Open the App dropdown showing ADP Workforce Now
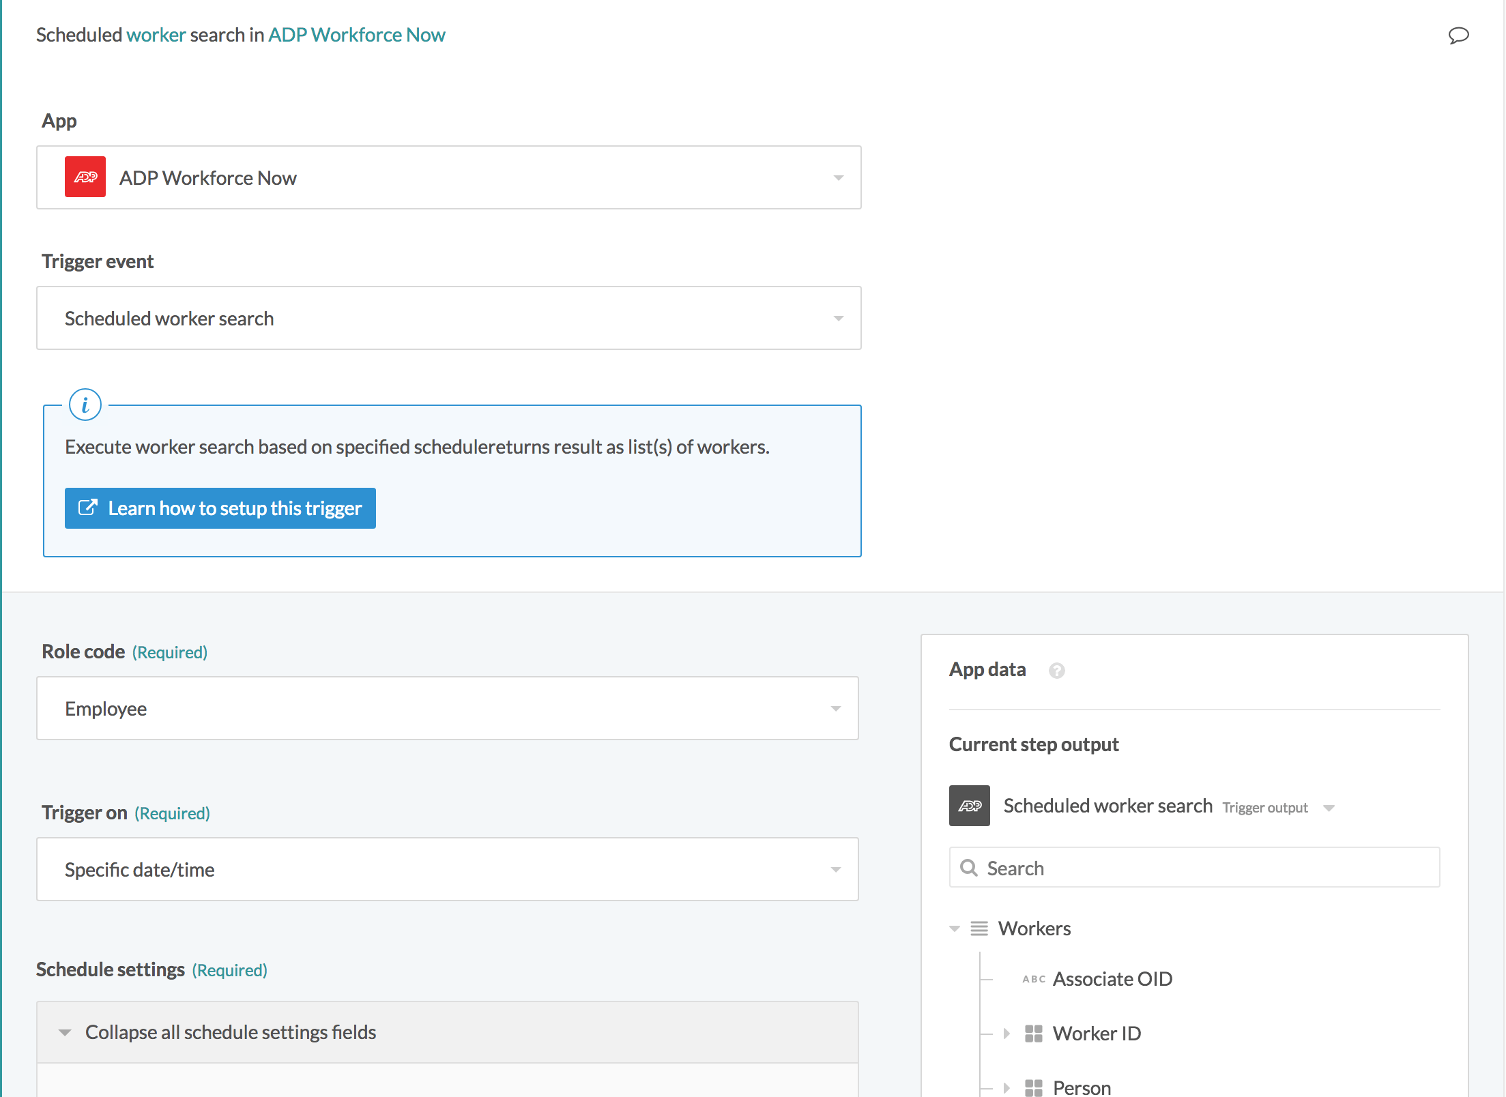Image resolution: width=1506 pixels, height=1097 pixels. (x=839, y=177)
